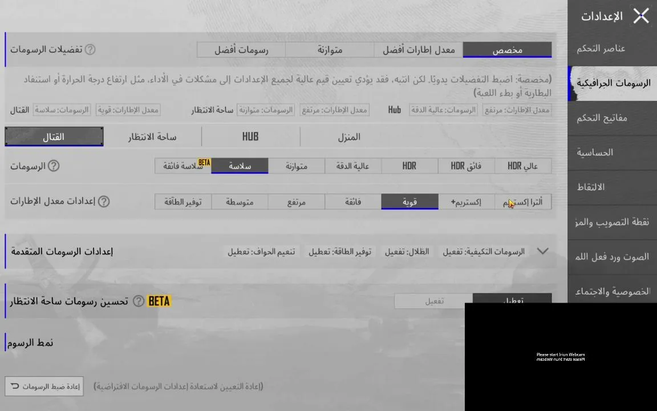This screenshot has height=411, width=657.
Task: Choose سلاسة graphics quality
Action: 240,166
